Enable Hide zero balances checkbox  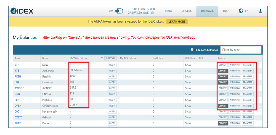click(x=192, y=50)
